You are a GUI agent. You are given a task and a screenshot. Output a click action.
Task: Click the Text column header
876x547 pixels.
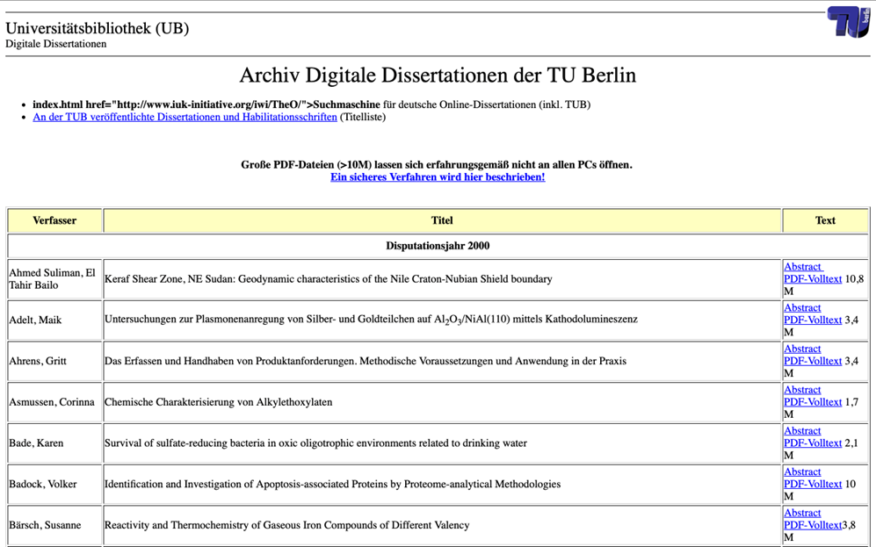pyautogui.click(x=825, y=220)
